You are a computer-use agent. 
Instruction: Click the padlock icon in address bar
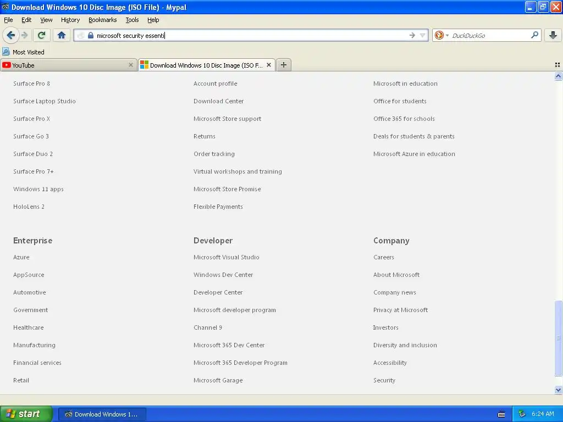91,35
